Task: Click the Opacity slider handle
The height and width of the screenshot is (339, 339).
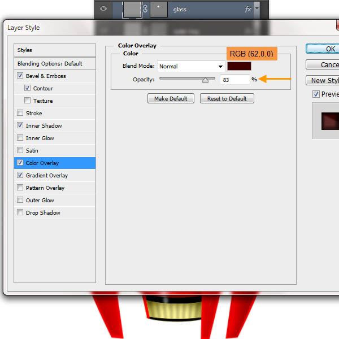Action: coord(205,80)
